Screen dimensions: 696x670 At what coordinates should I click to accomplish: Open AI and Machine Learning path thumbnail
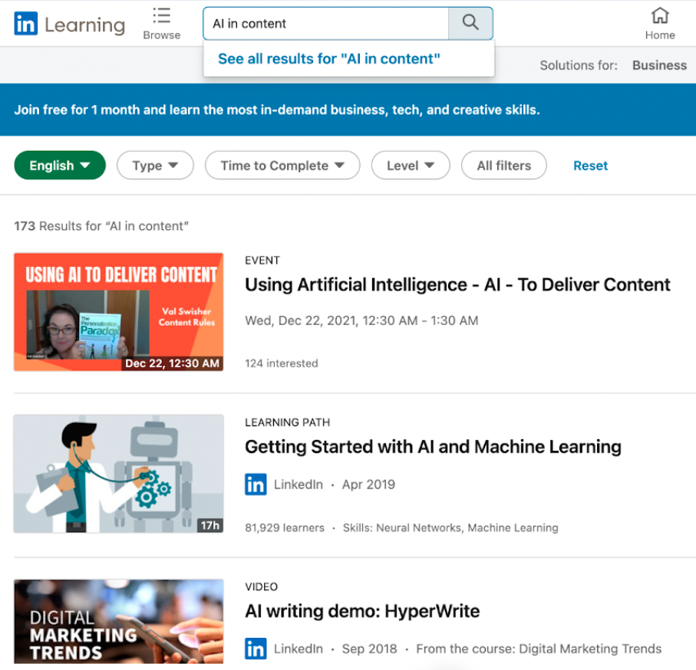118,474
